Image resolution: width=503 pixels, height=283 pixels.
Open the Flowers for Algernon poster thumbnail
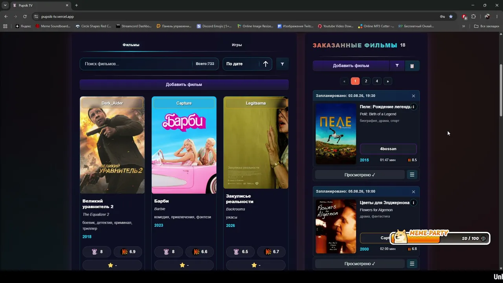pyautogui.click(x=336, y=226)
